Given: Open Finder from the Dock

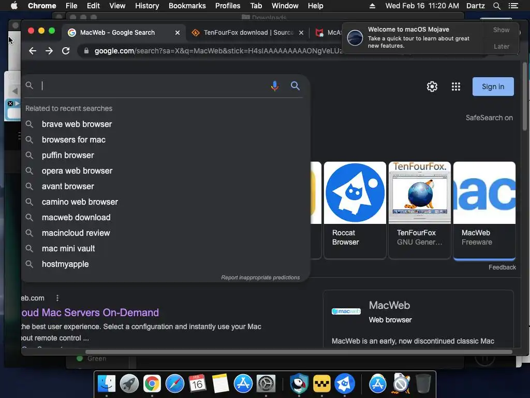Looking at the screenshot, I should tap(107, 383).
